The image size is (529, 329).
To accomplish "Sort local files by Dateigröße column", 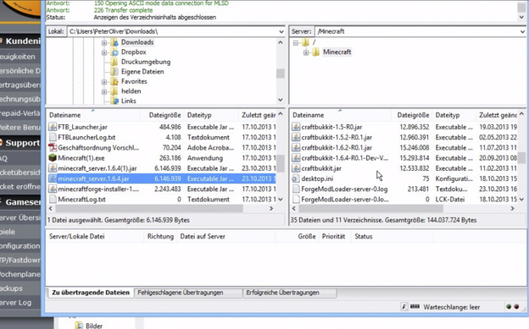I will click(x=162, y=115).
